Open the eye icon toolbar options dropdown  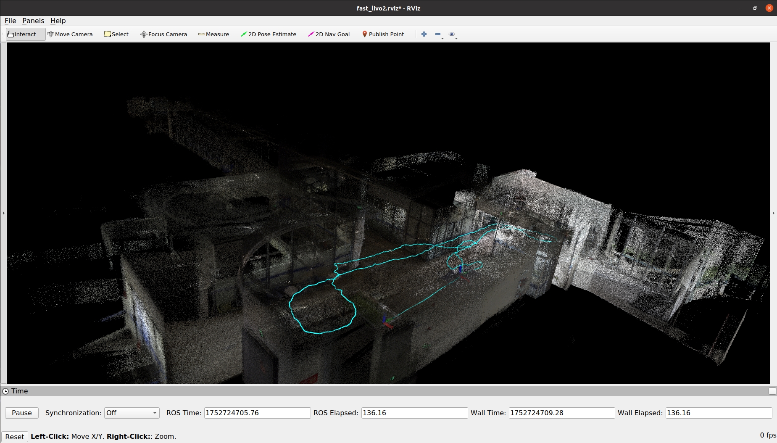pyautogui.click(x=453, y=34)
